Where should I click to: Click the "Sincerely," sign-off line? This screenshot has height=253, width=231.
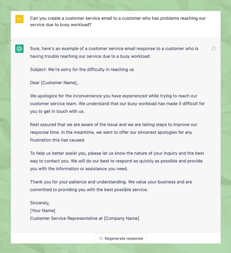(x=40, y=203)
